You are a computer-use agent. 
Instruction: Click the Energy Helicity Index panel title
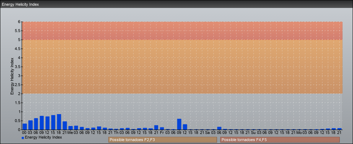click(20, 4)
